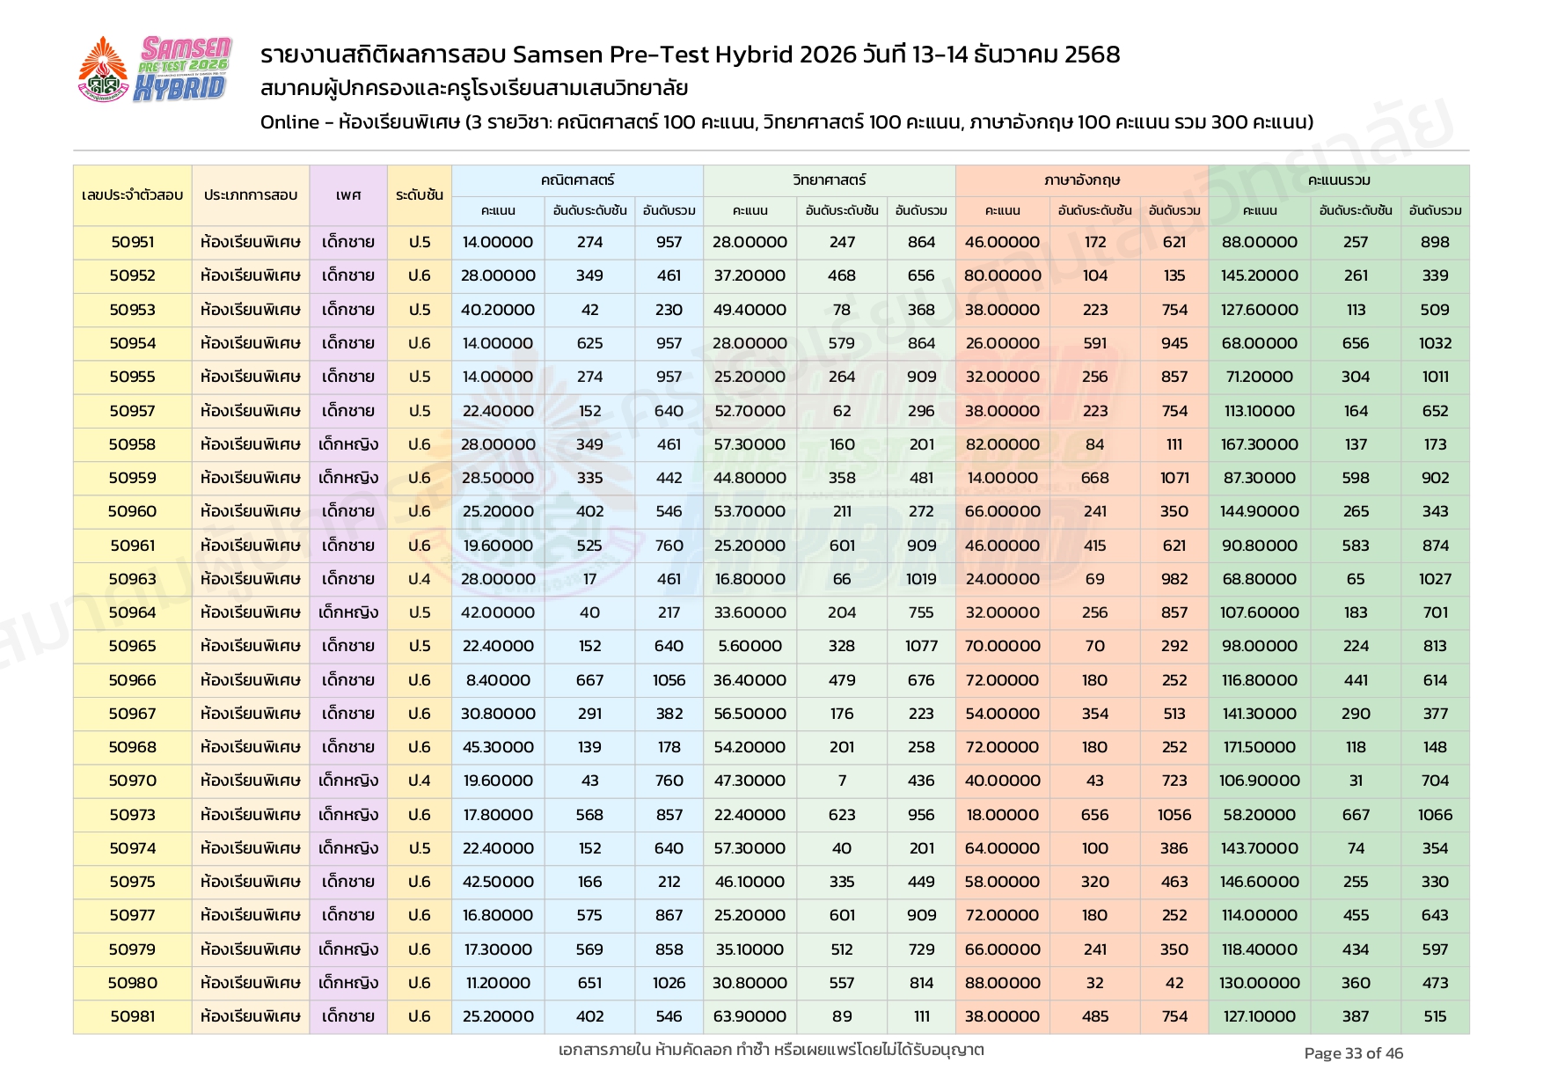Select exam ID 50981 in the last row
The width and height of the screenshot is (1543, 1092).
132,1016
